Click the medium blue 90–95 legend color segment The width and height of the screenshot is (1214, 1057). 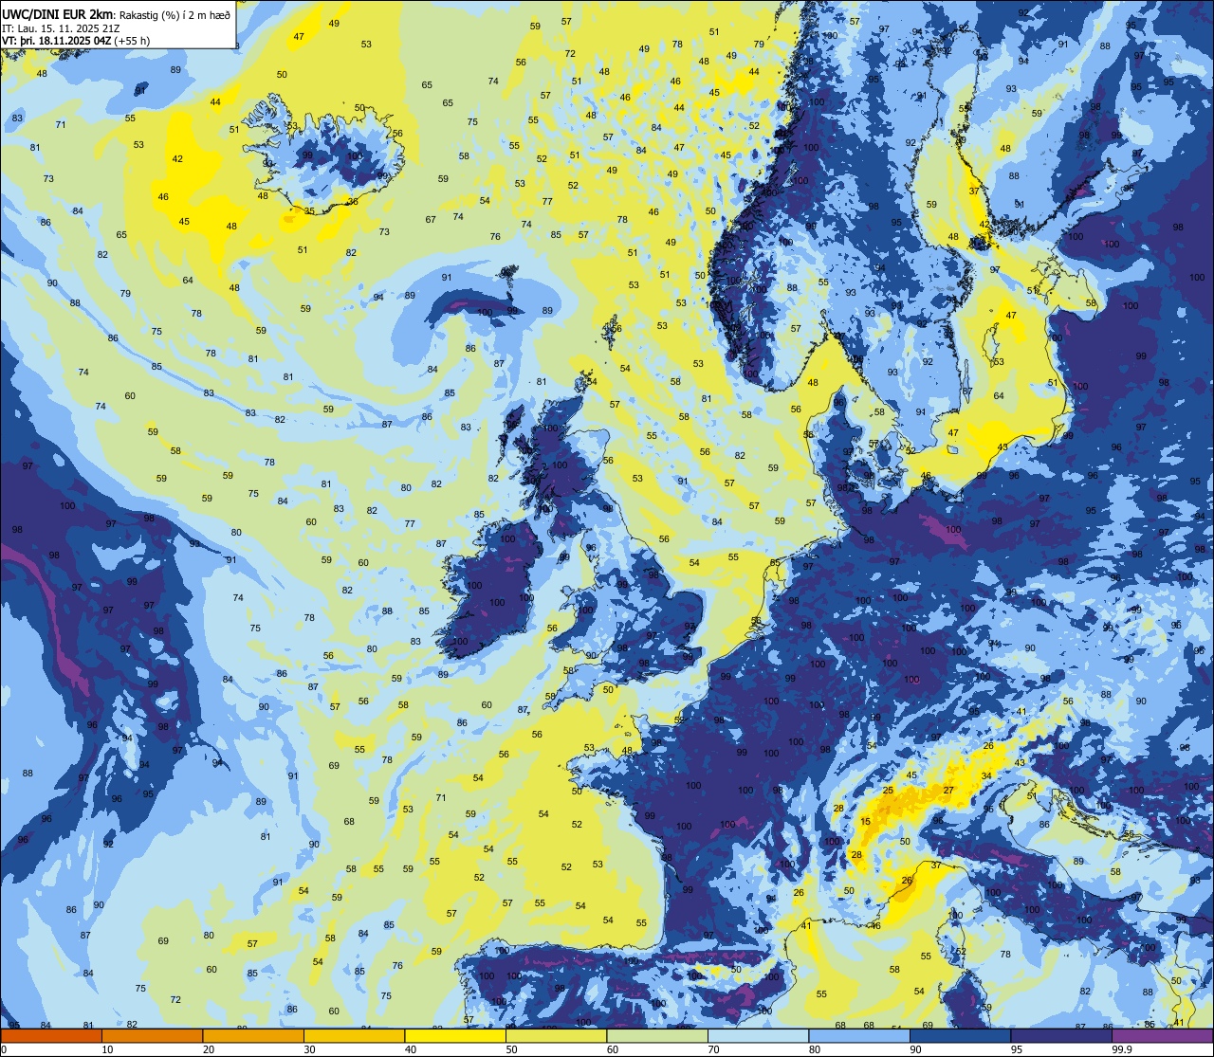(x=961, y=1035)
